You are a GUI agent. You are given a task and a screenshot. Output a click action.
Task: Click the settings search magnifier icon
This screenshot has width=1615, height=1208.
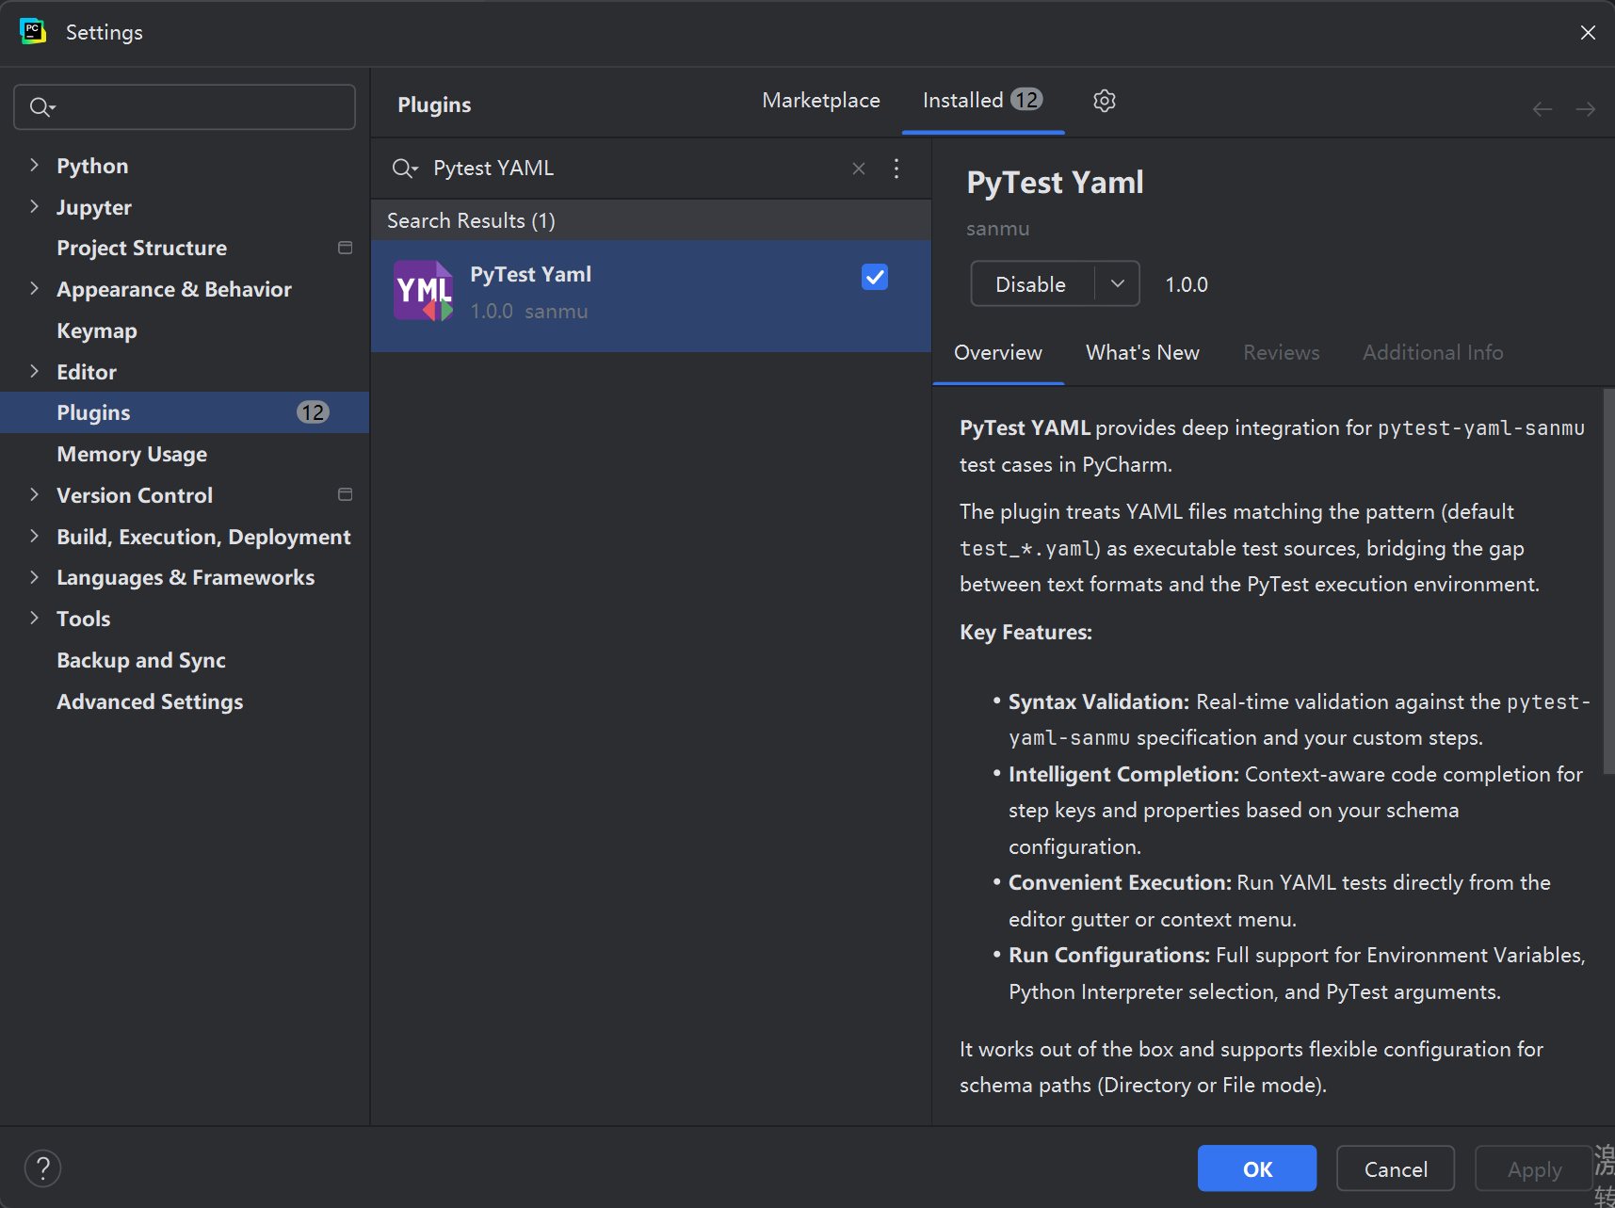(x=40, y=107)
